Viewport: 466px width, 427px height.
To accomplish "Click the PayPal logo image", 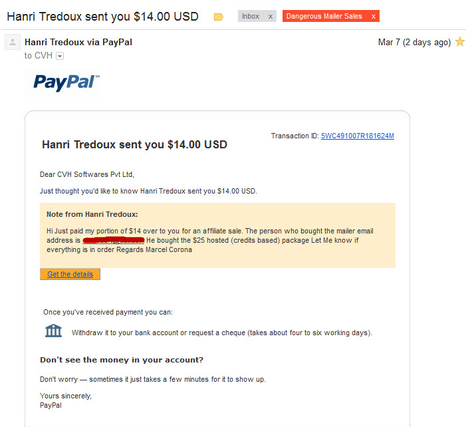I will (66, 82).
